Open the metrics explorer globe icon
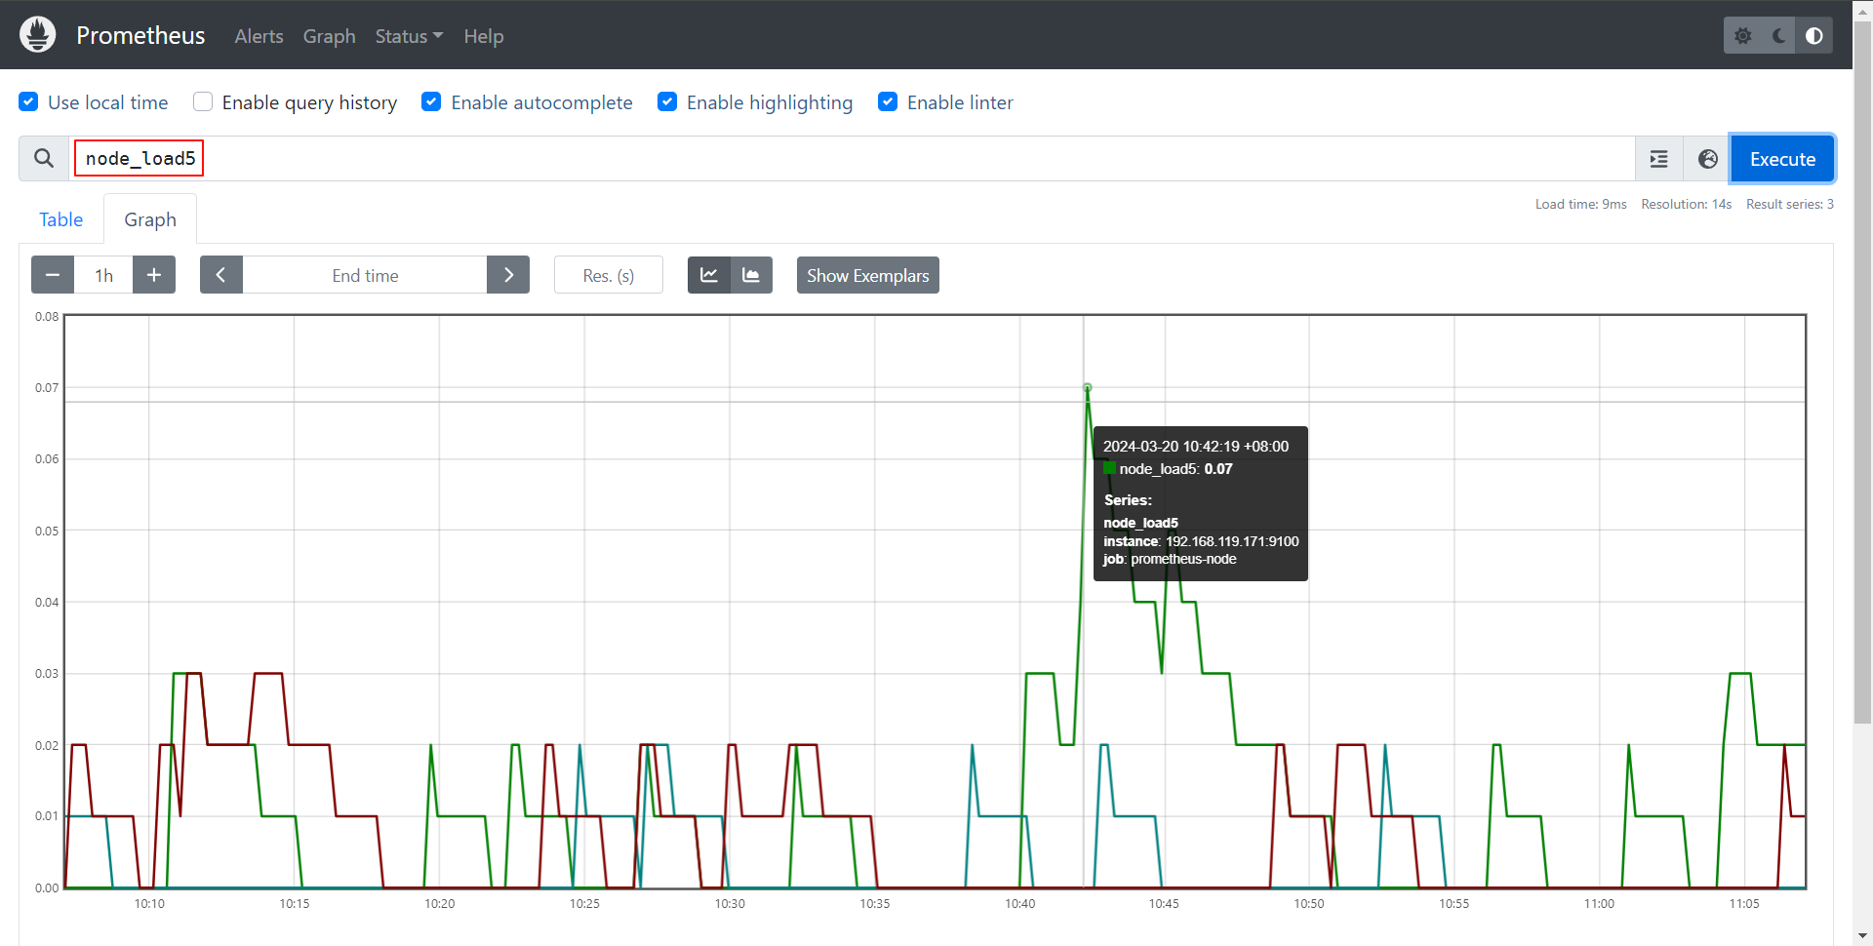 pyautogui.click(x=1707, y=159)
